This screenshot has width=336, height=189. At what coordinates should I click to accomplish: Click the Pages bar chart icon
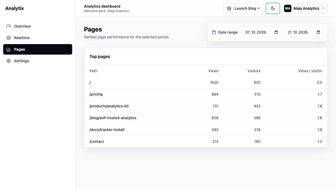[x=9, y=49]
